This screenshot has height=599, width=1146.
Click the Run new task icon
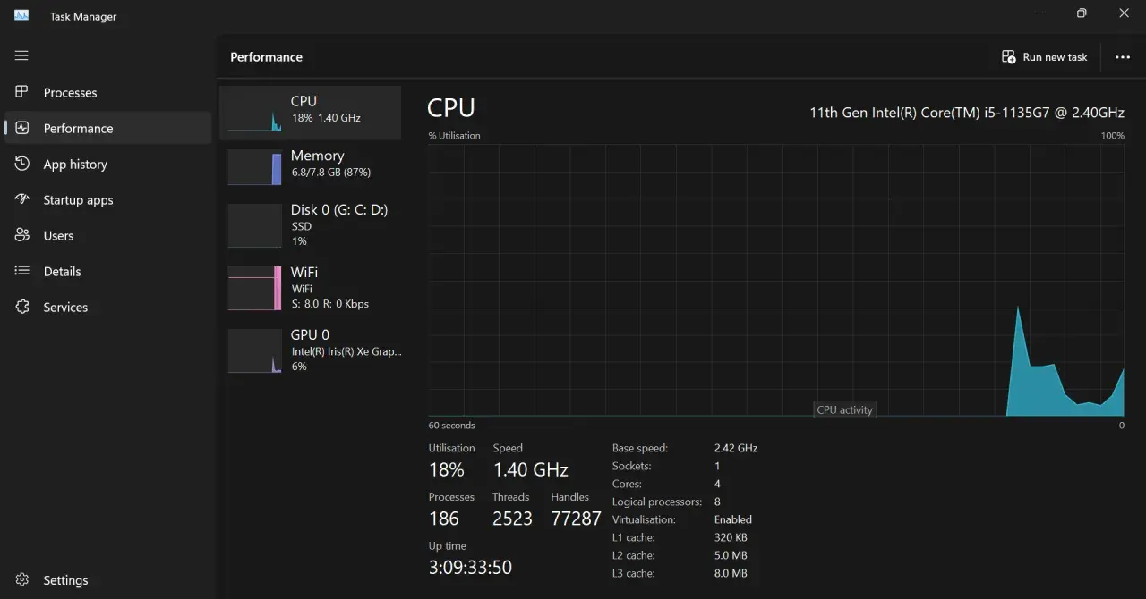pyautogui.click(x=1008, y=56)
